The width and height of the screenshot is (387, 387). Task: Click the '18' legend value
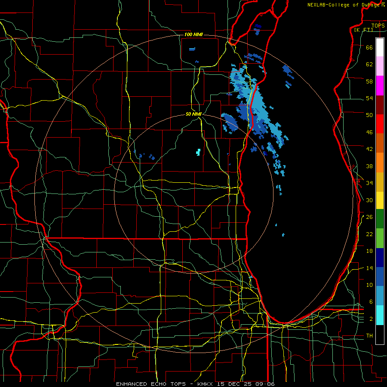click(x=369, y=251)
